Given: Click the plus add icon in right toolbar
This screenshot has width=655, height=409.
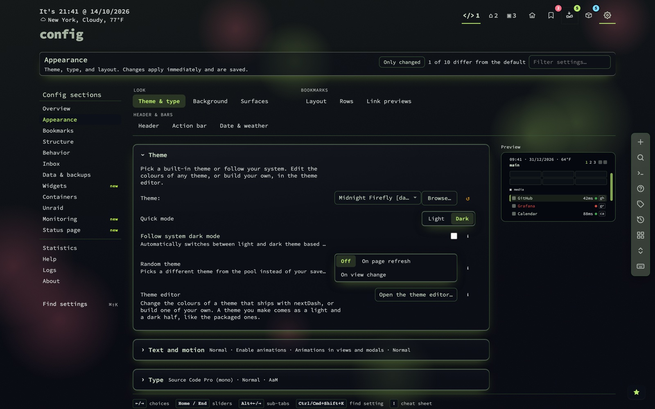Looking at the screenshot, I should [x=640, y=142].
